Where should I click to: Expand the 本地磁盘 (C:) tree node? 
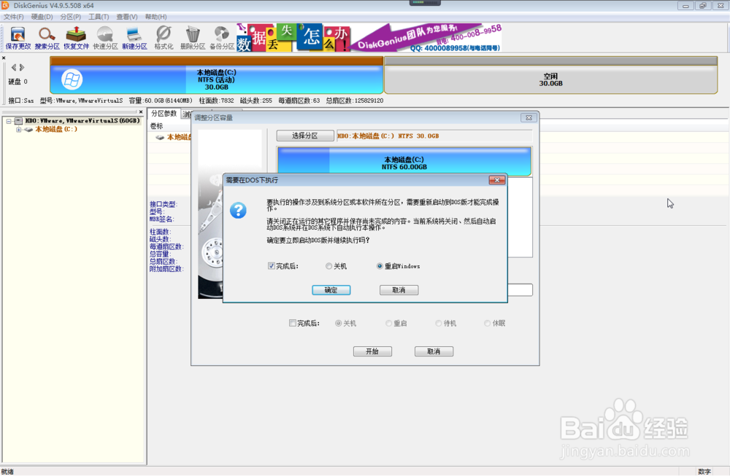pos(19,130)
